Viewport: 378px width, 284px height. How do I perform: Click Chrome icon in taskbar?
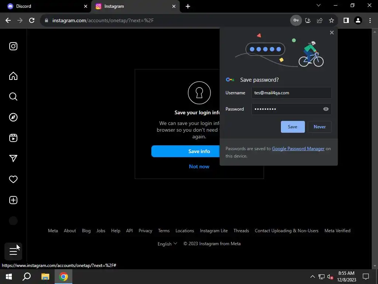point(63,277)
